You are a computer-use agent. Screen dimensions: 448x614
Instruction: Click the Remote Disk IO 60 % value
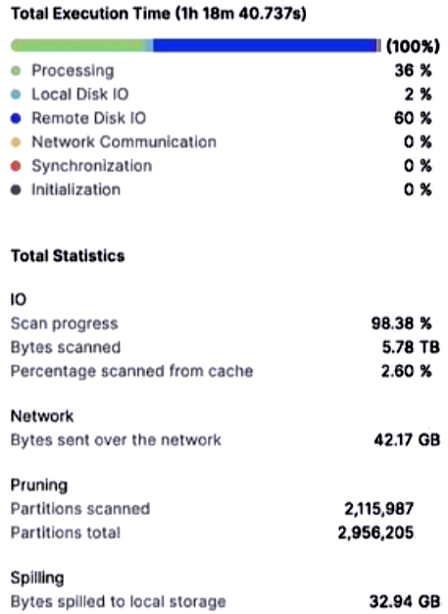point(413,119)
